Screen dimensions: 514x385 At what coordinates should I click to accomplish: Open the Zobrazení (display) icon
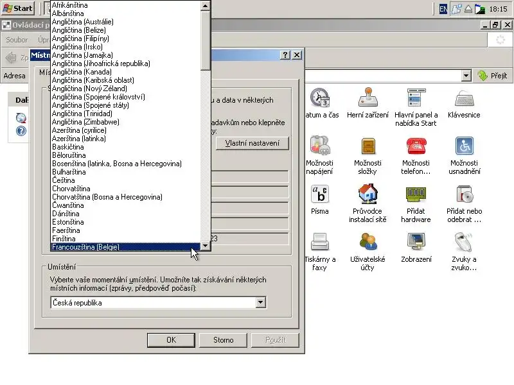click(416, 242)
